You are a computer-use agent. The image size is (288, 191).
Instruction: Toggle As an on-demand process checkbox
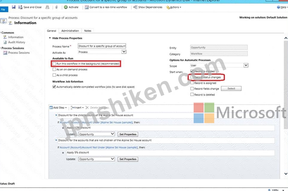click(x=54, y=69)
